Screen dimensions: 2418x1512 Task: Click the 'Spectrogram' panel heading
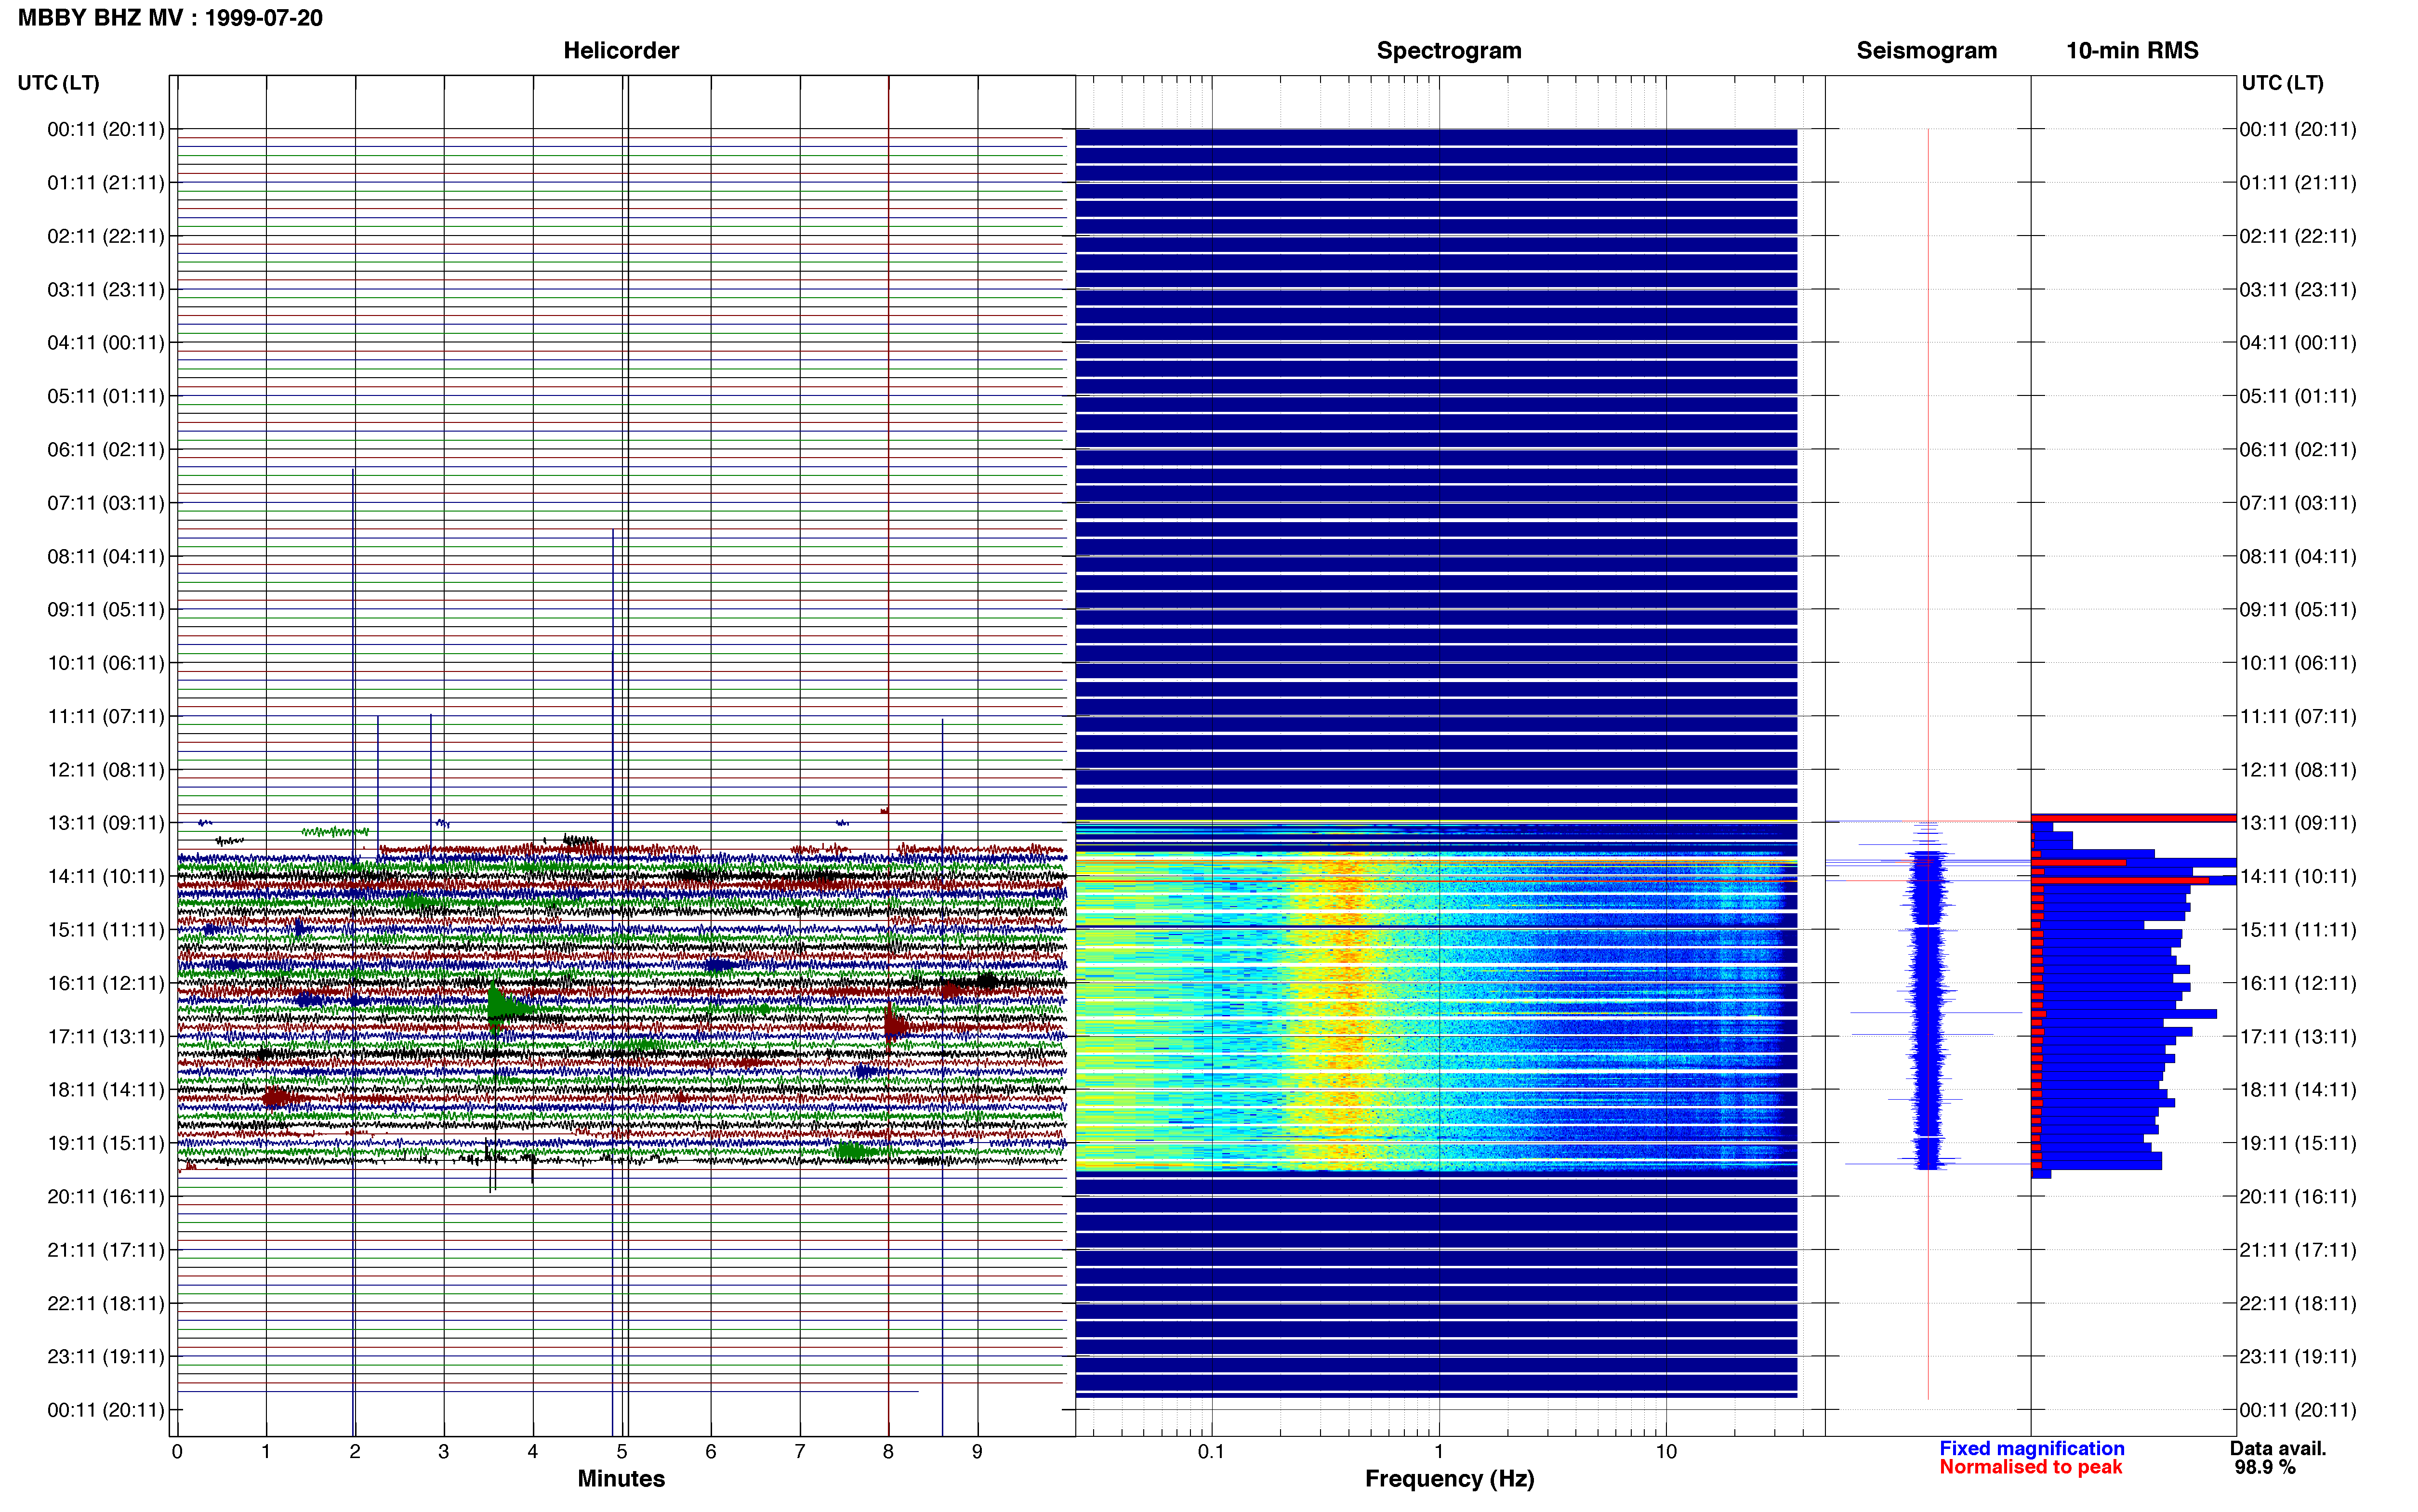[x=1449, y=50]
